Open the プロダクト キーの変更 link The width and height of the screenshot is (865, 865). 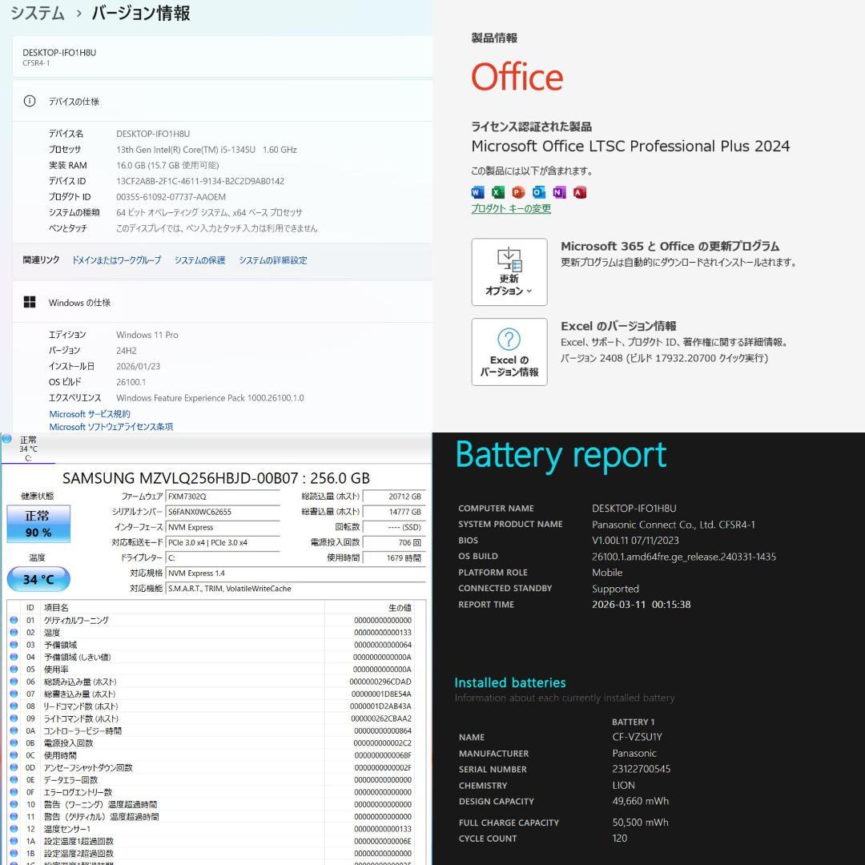[x=511, y=208]
